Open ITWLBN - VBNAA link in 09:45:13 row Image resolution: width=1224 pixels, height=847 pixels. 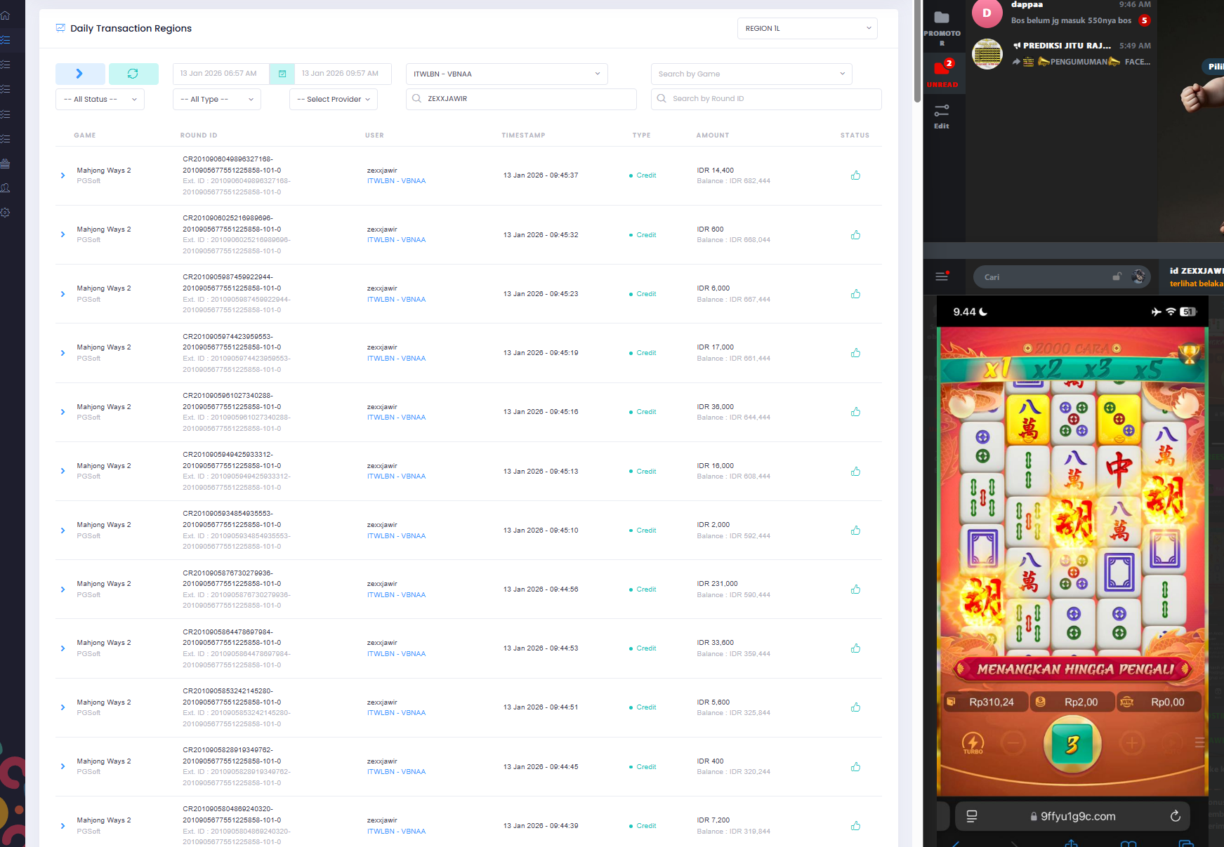(396, 476)
